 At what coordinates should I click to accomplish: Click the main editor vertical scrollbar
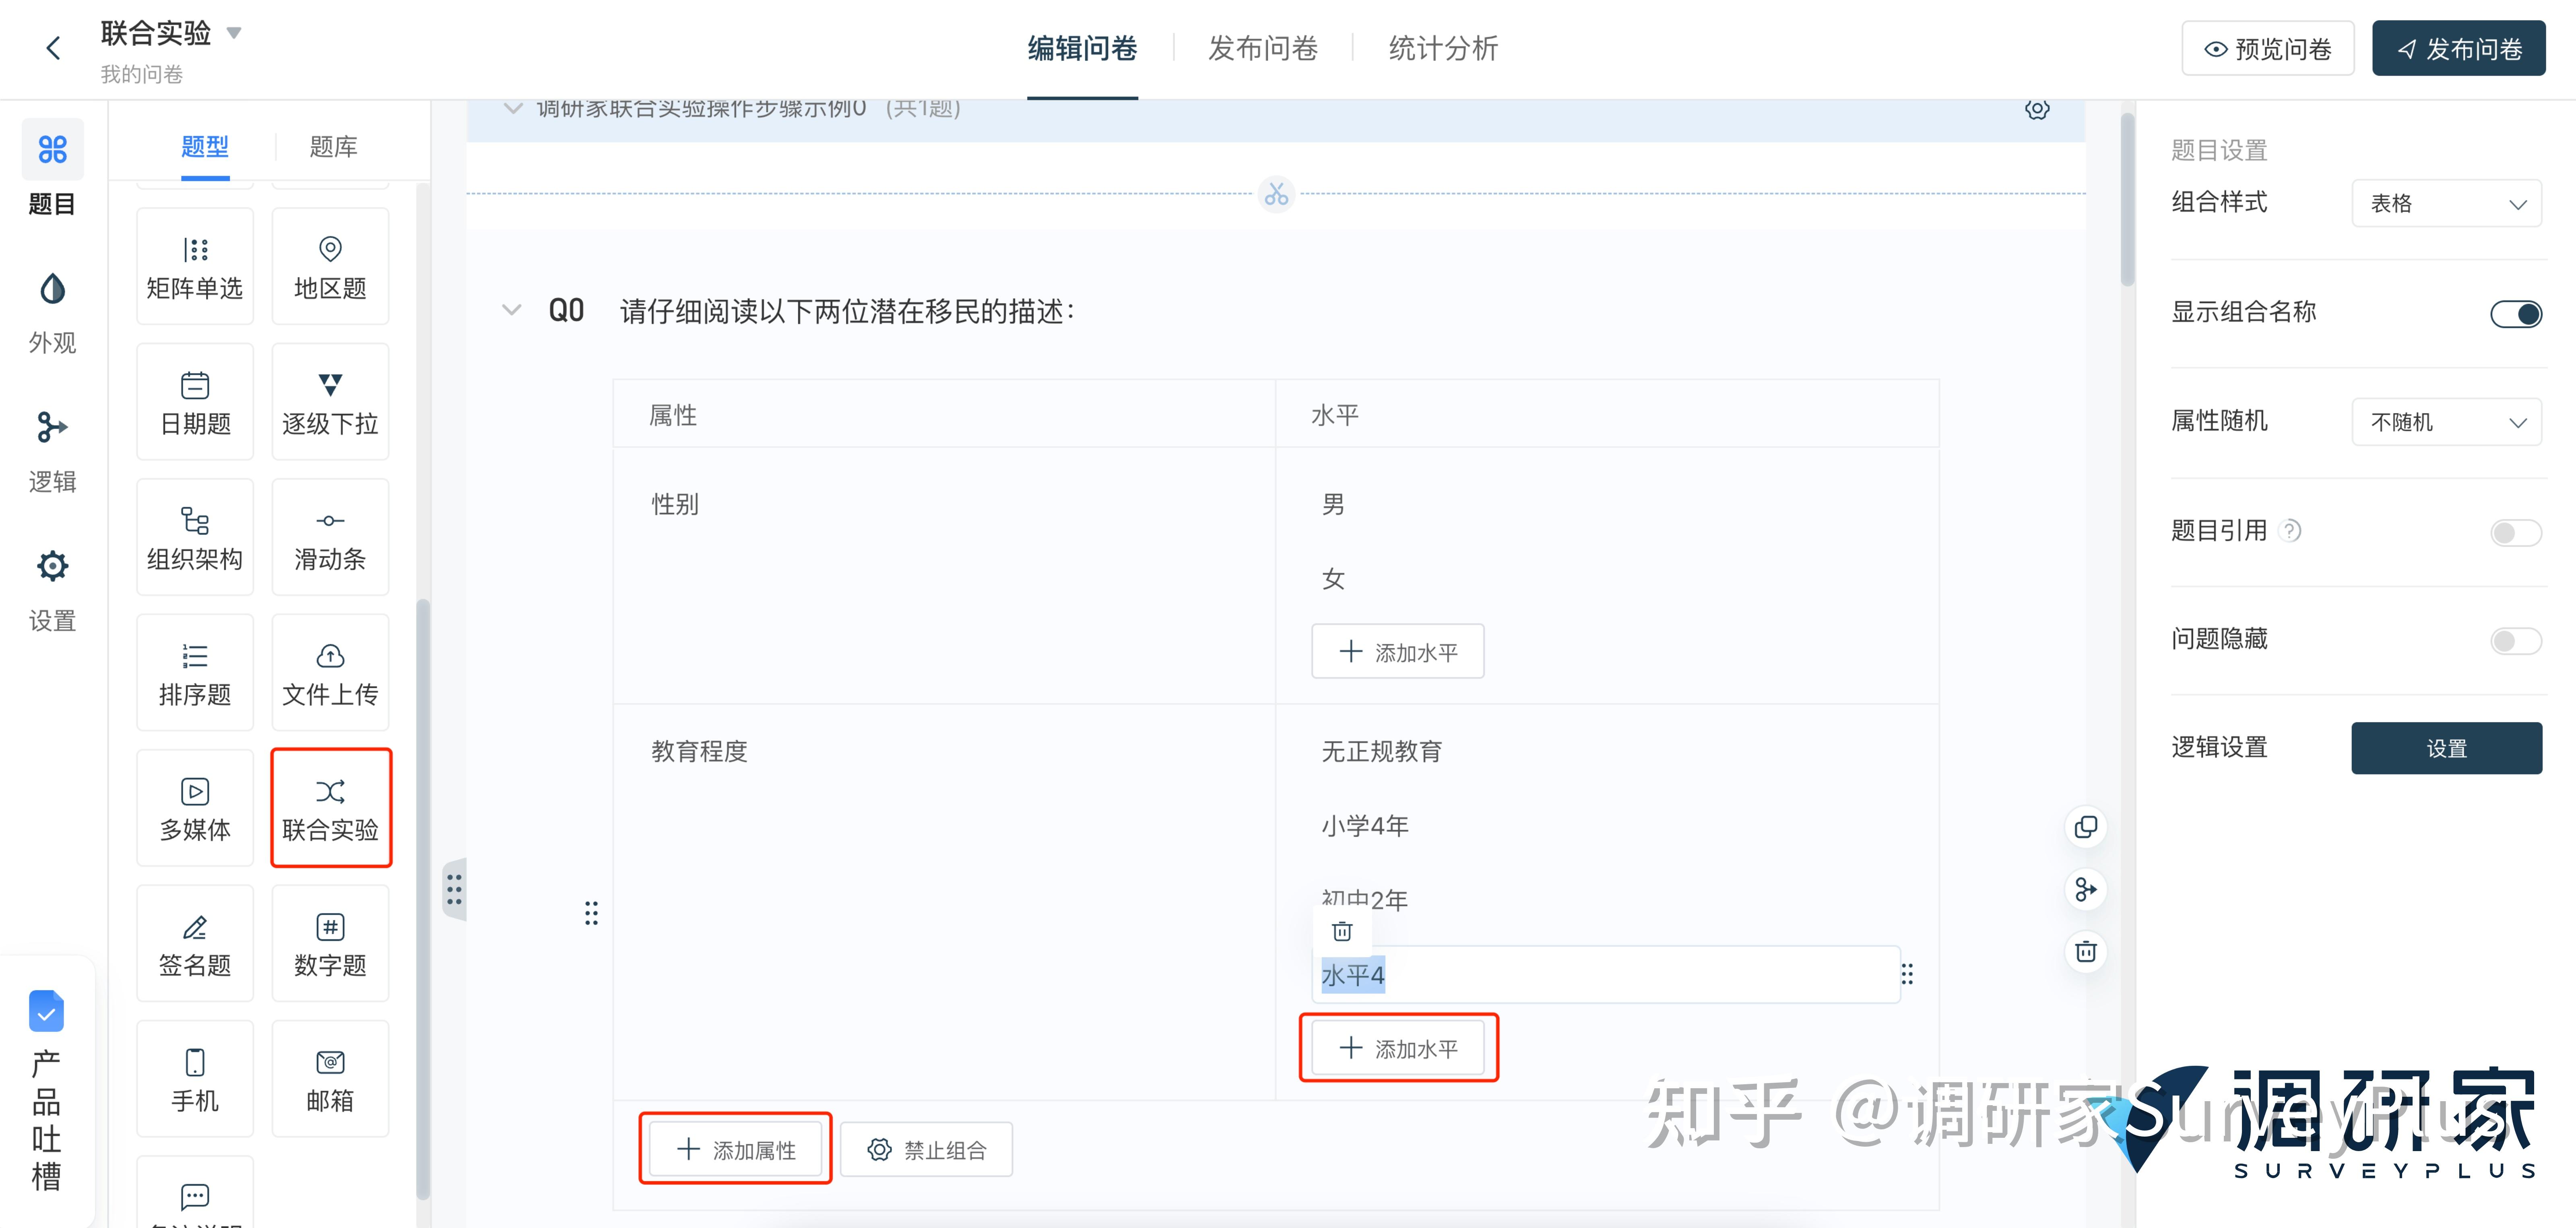click(x=2127, y=200)
